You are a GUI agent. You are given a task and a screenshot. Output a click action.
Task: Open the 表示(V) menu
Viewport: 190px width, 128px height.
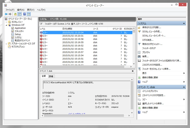(x=31, y=10)
